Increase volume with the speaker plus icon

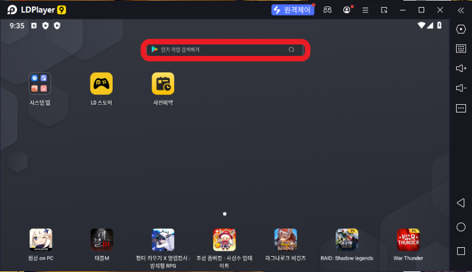pyautogui.click(x=461, y=68)
